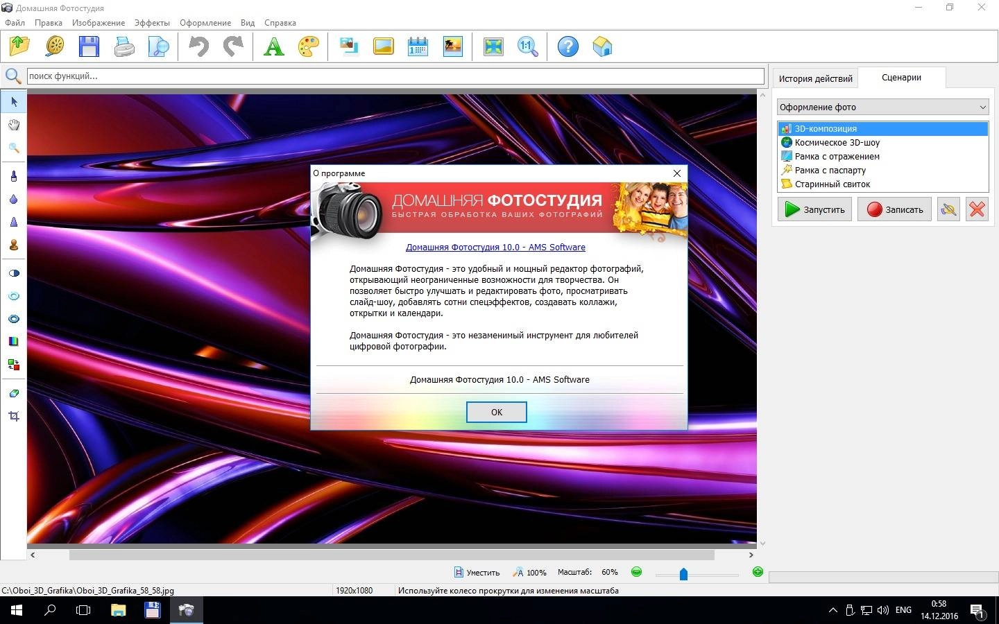The image size is (999, 624).
Task: Click the green plus zoom in button
Action: [758, 572]
